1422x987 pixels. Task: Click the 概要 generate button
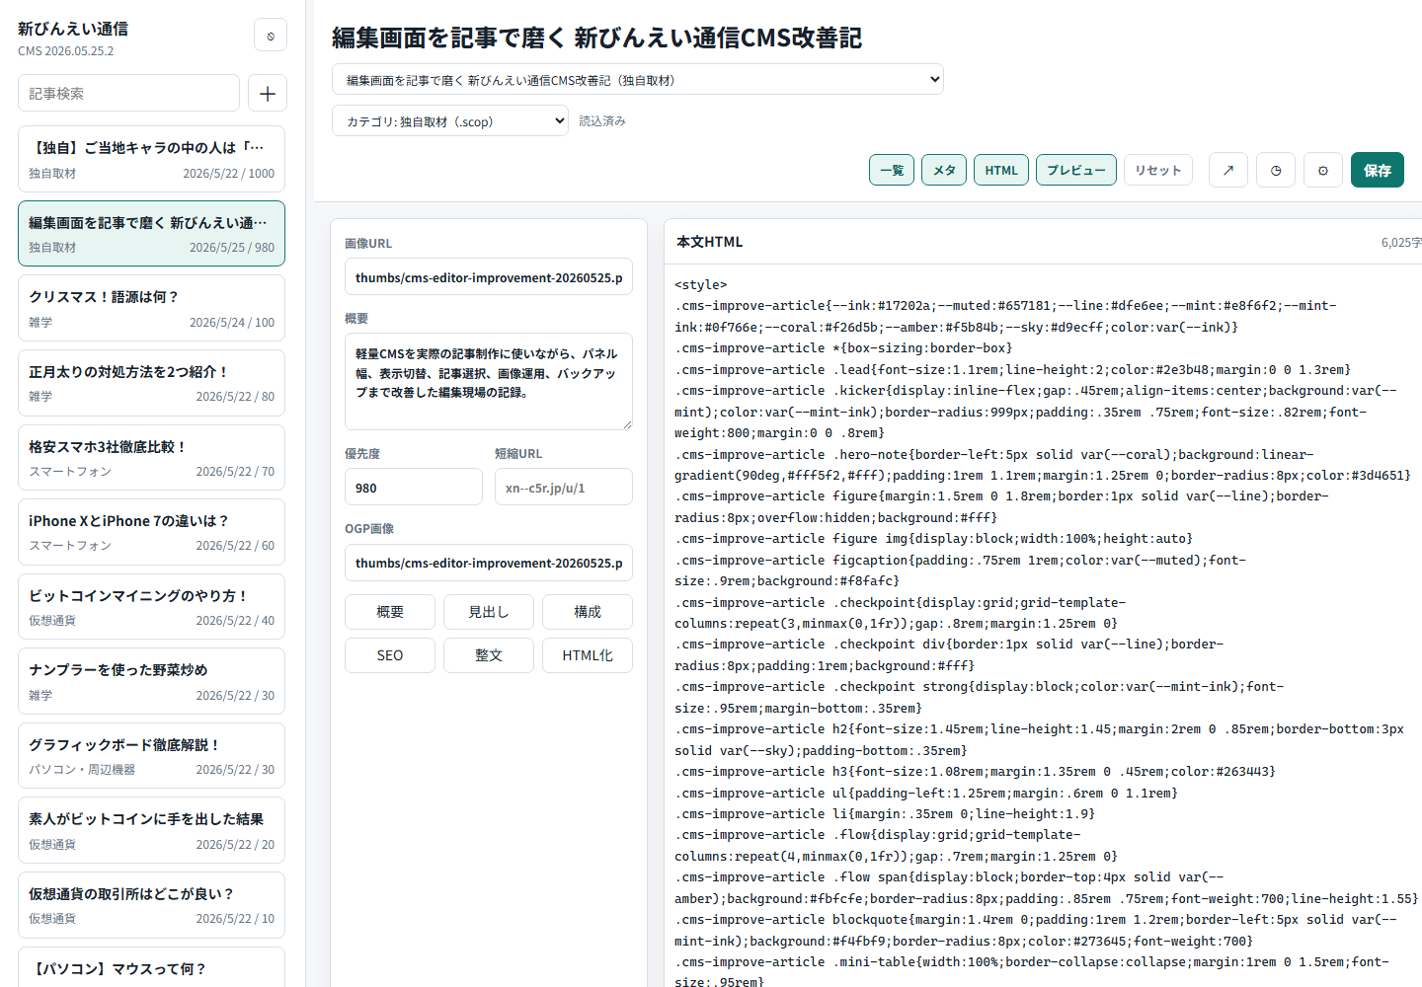point(390,612)
